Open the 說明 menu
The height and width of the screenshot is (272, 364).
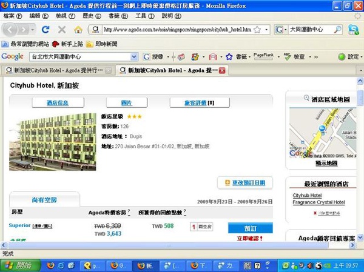tap(172, 16)
